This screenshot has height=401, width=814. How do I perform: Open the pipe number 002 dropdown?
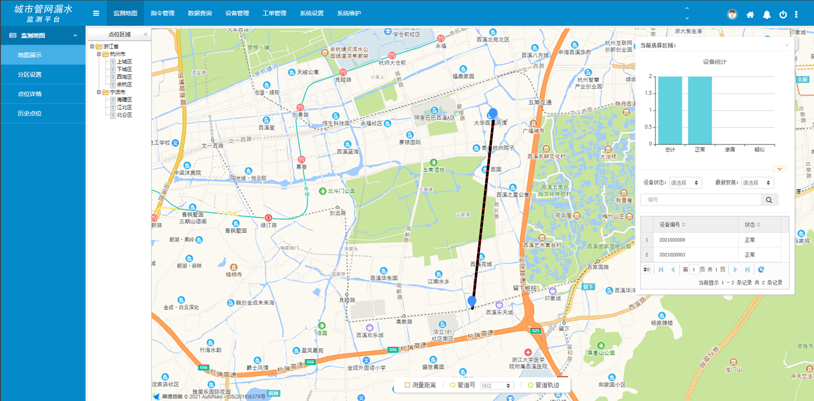[496, 386]
